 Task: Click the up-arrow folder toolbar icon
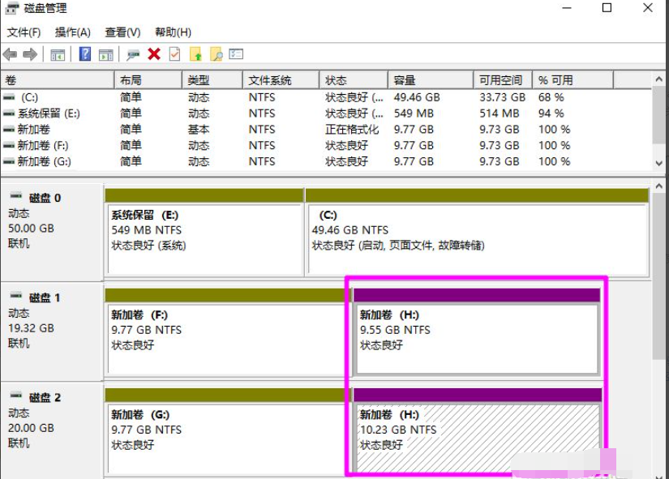pos(195,55)
